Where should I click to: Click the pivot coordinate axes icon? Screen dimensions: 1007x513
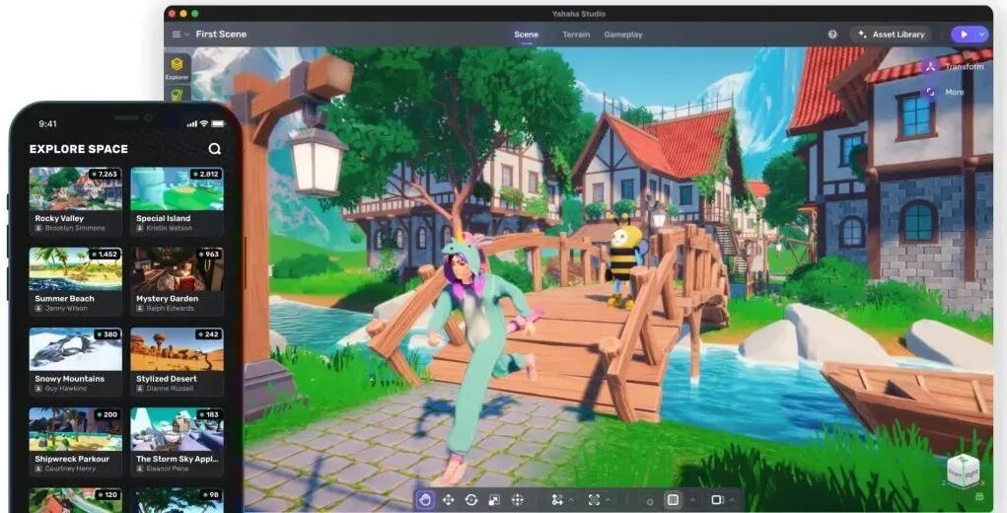coord(557,499)
